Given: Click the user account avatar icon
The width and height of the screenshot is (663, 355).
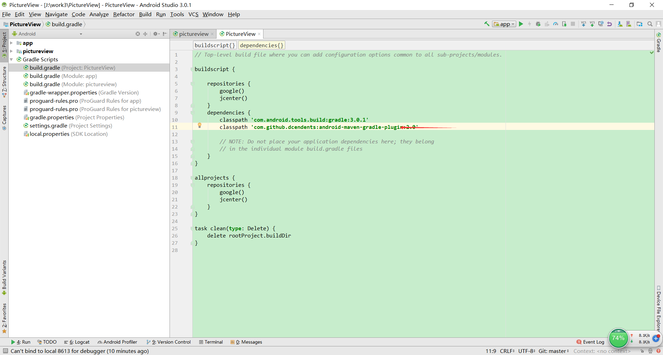Looking at the screenshot, I should click(659, 24).
